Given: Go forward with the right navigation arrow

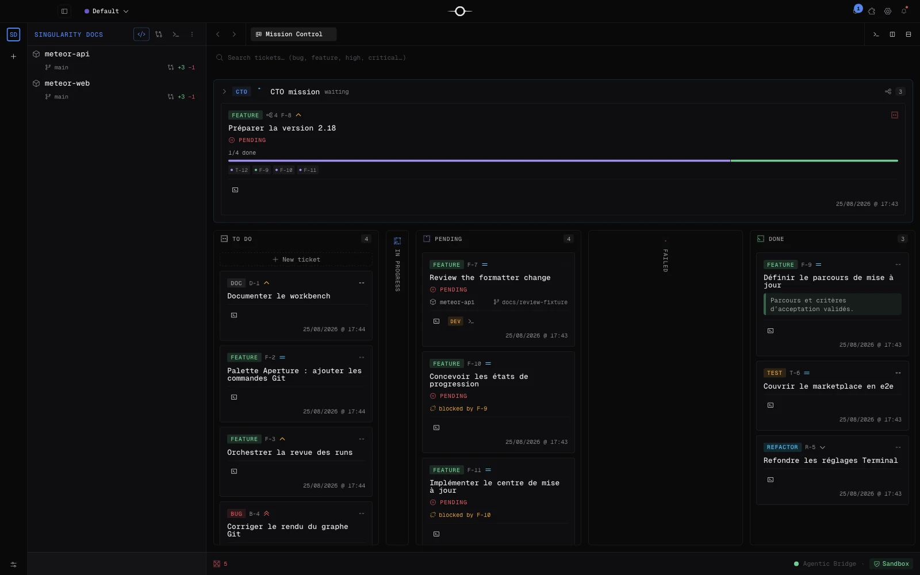Looking at the screenshot, I should (234, 34).
